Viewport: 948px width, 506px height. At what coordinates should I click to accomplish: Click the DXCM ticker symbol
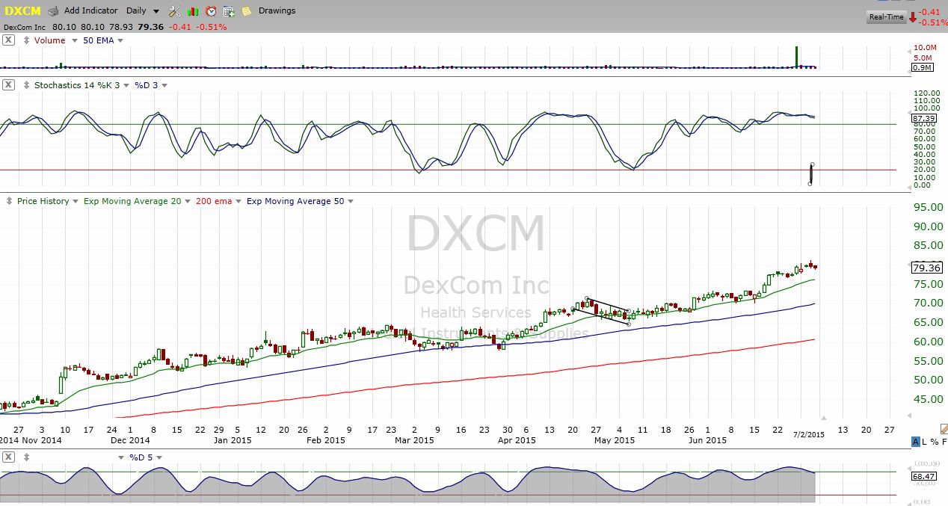(22, 11)
